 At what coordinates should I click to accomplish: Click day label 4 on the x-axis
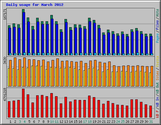tap(25, 122)
